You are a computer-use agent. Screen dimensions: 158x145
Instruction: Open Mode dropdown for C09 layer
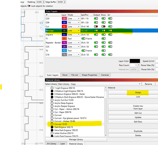tap(74, 22)
